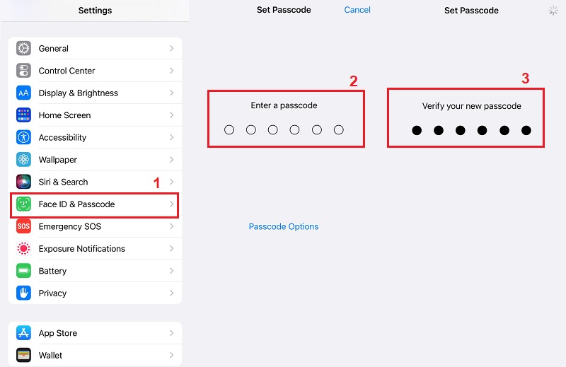
Task: Tap the green Face ID icon
Action: pyautogui.click(x=24, y=204)
